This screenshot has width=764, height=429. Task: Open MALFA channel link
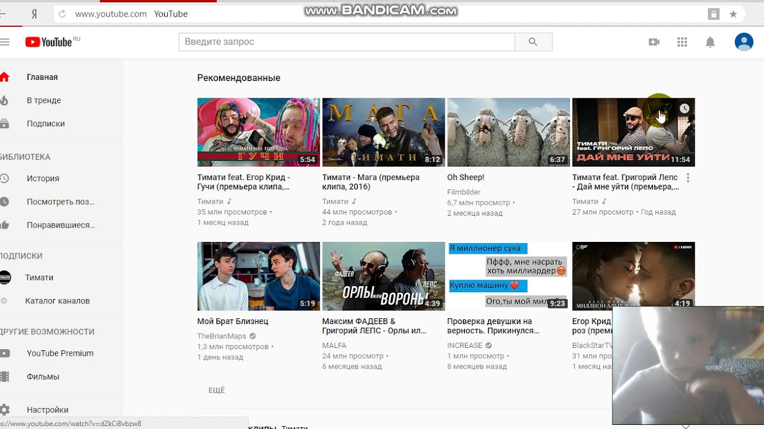click(334, 345)
